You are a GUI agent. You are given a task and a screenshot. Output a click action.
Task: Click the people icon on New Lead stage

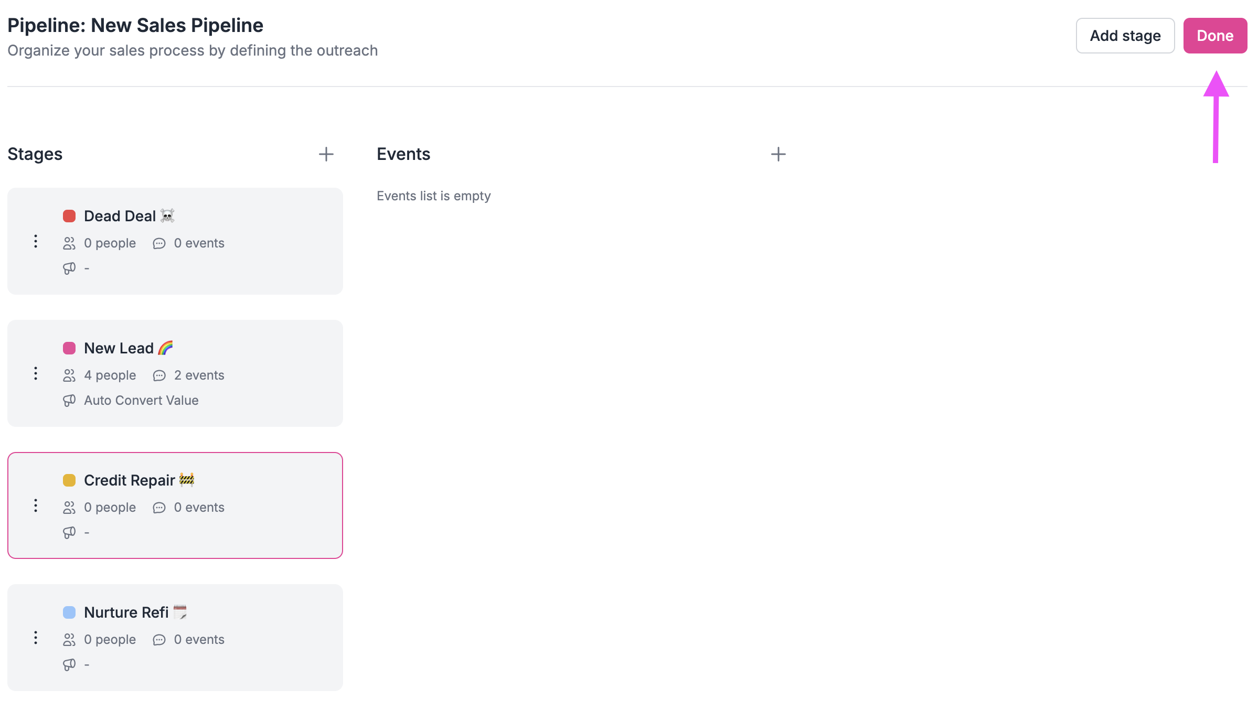[x=69, y=375]
